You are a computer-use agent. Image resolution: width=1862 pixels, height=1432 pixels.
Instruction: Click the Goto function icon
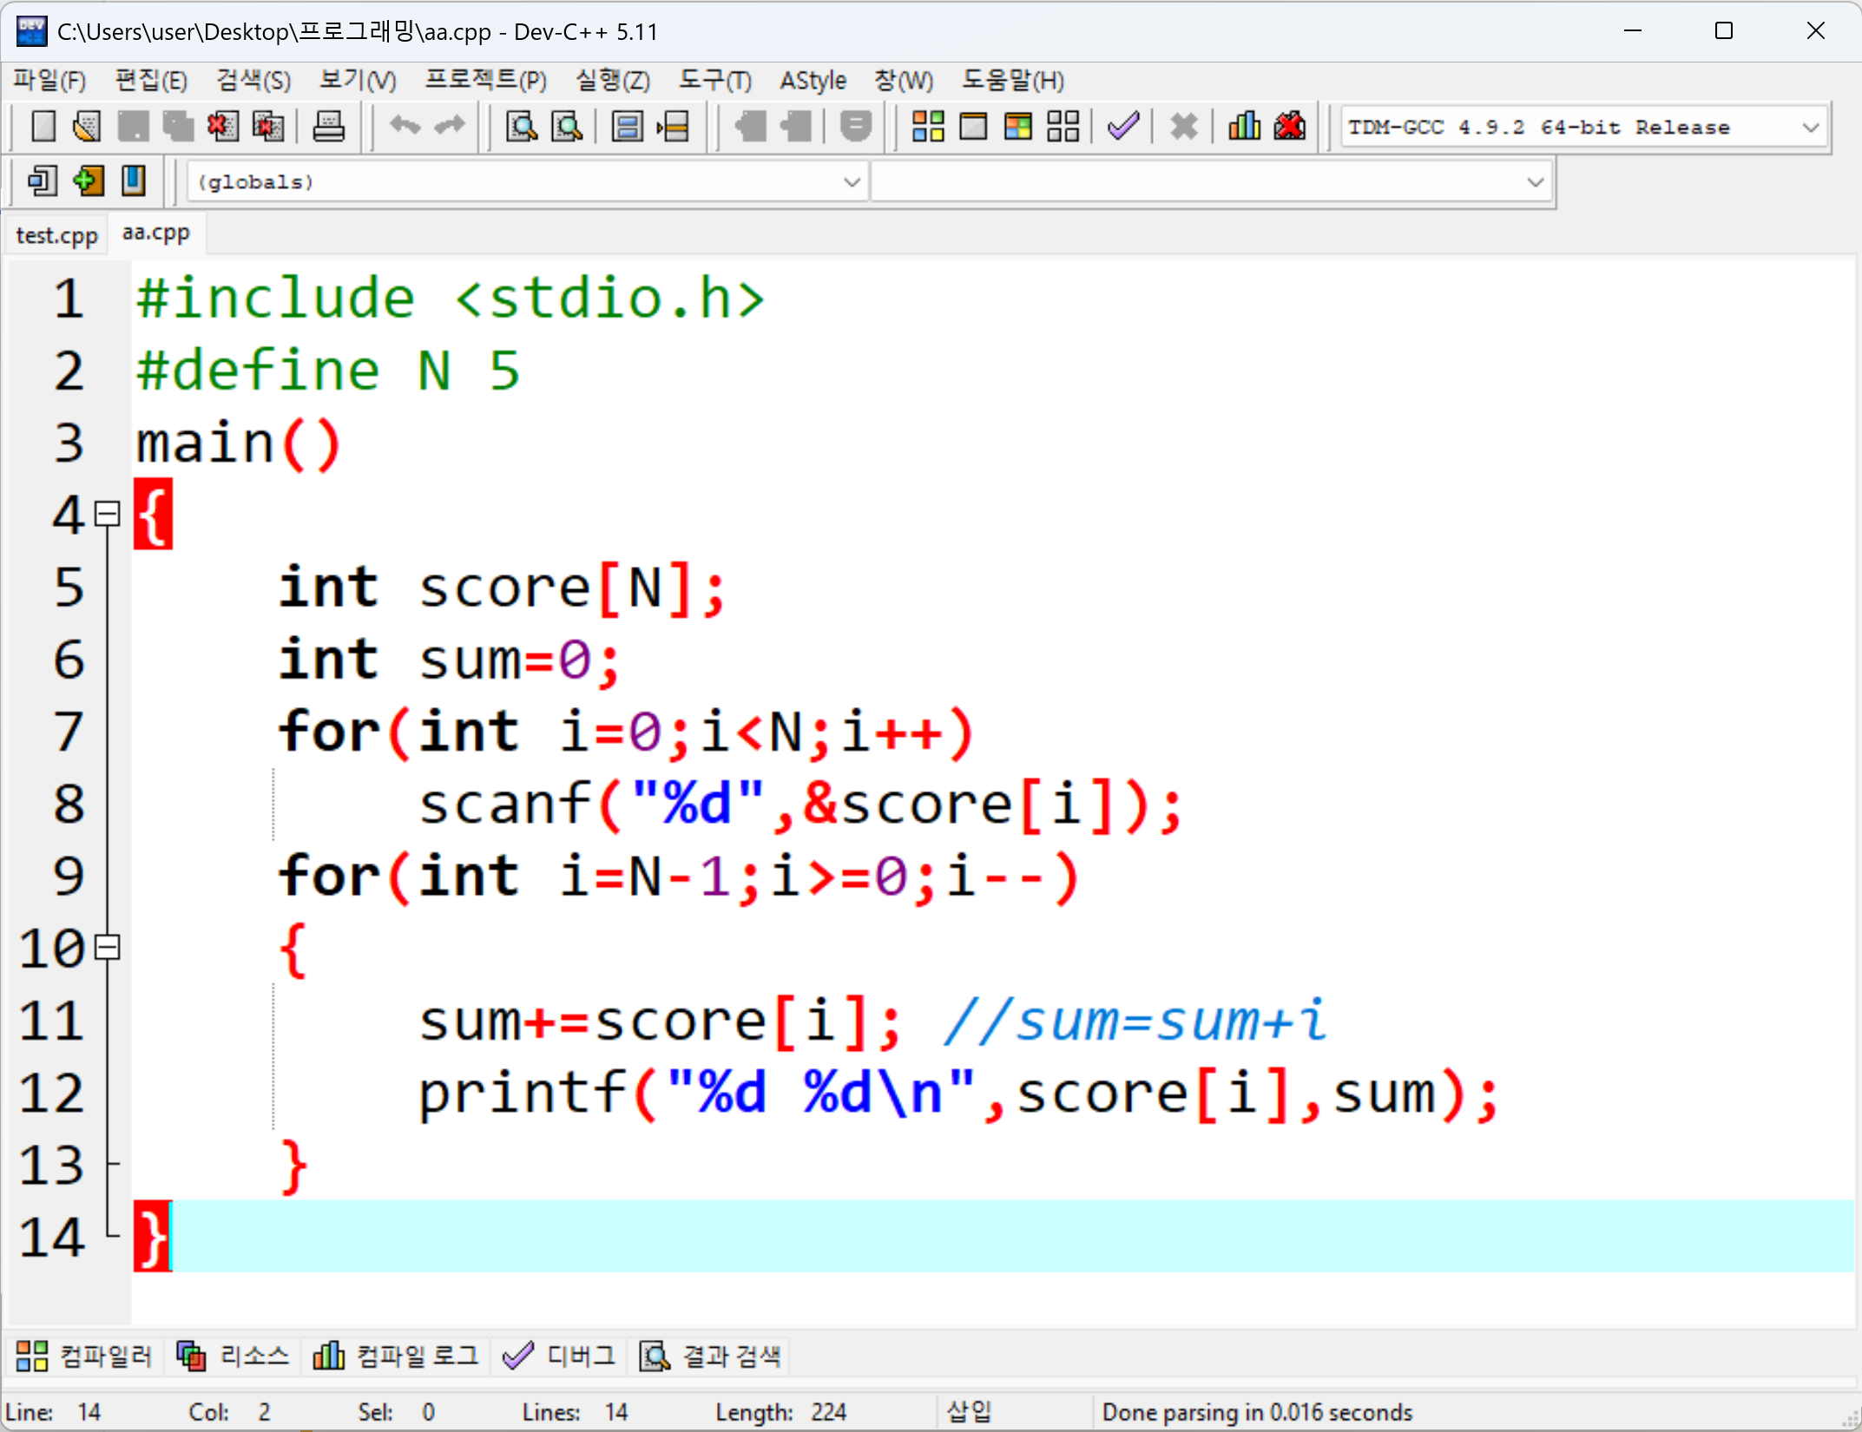tap(627, 127)
